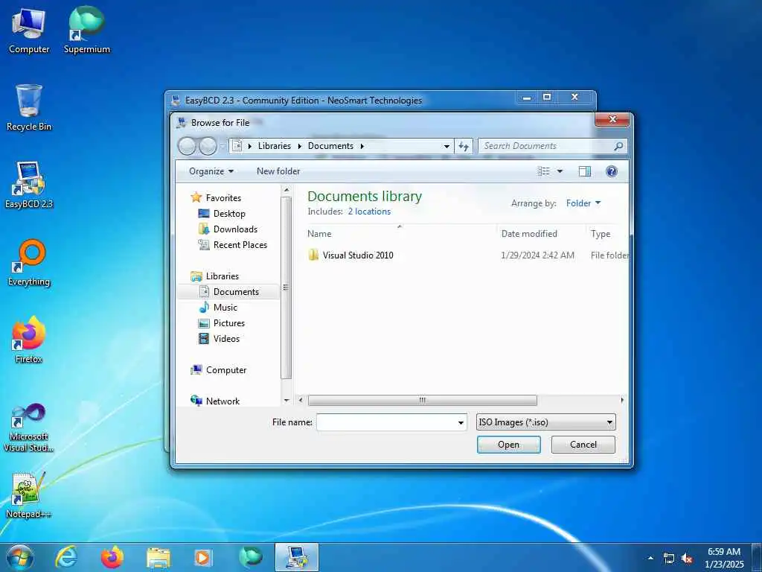The width and height of the screenshot is (762, 572).
Task: Select the EasyBCD 2.3 desktop shortcut
Action: (x=29, y=185)
